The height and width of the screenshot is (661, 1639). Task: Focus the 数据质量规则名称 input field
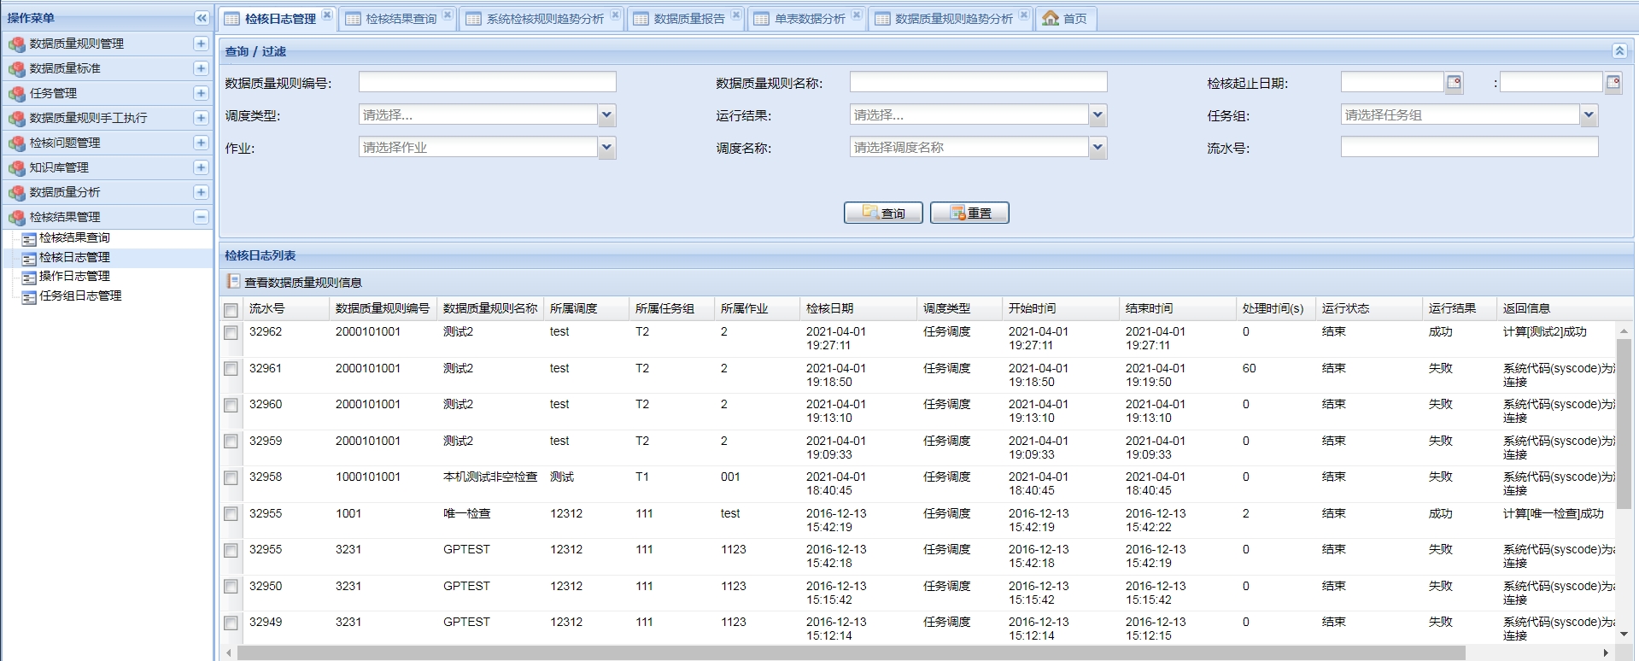979,82
